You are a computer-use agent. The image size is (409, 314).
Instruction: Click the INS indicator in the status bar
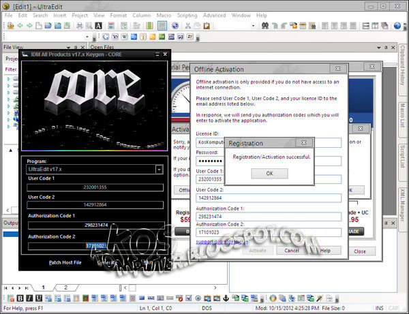379,308
